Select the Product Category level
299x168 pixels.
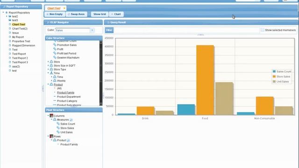coord(67,101)
